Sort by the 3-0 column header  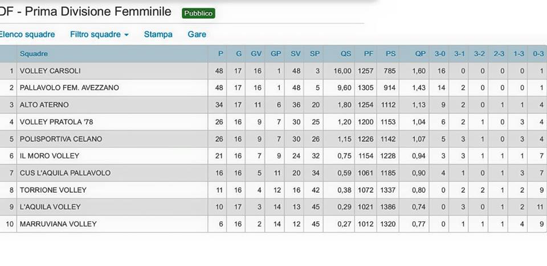(440, 54)
